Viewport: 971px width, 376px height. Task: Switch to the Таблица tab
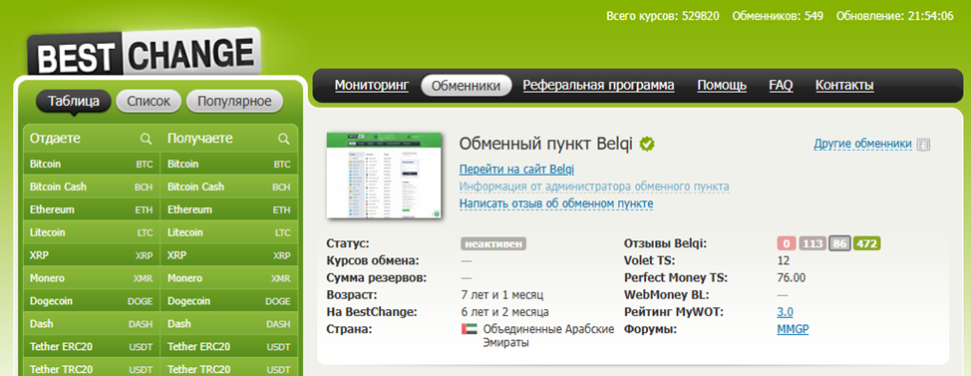pyautogui.click(x=74, y=102)
